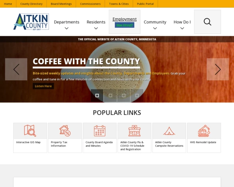The image size is (234, 187).
Task: Open Property Tax house percent icon
Action: (65, 131)
